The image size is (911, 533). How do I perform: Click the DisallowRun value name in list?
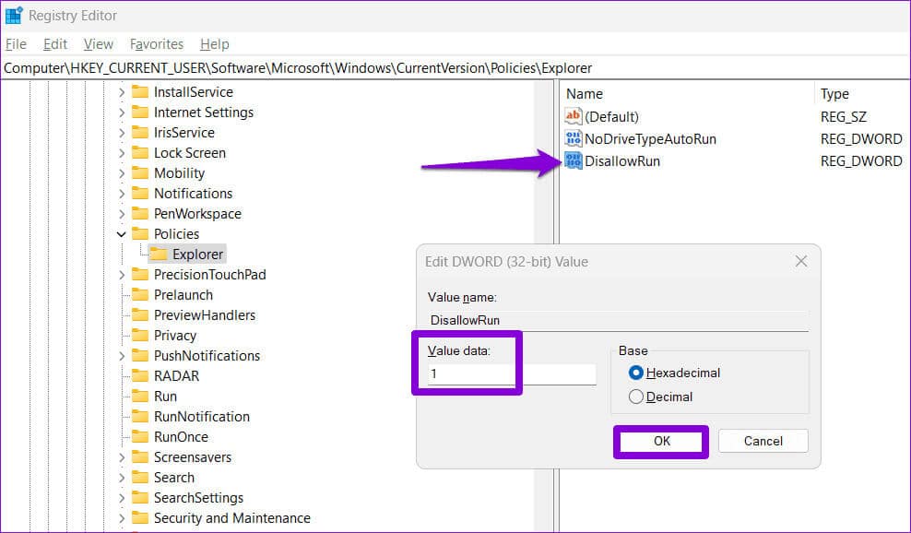pyautogui.click(x=622, y=161)
